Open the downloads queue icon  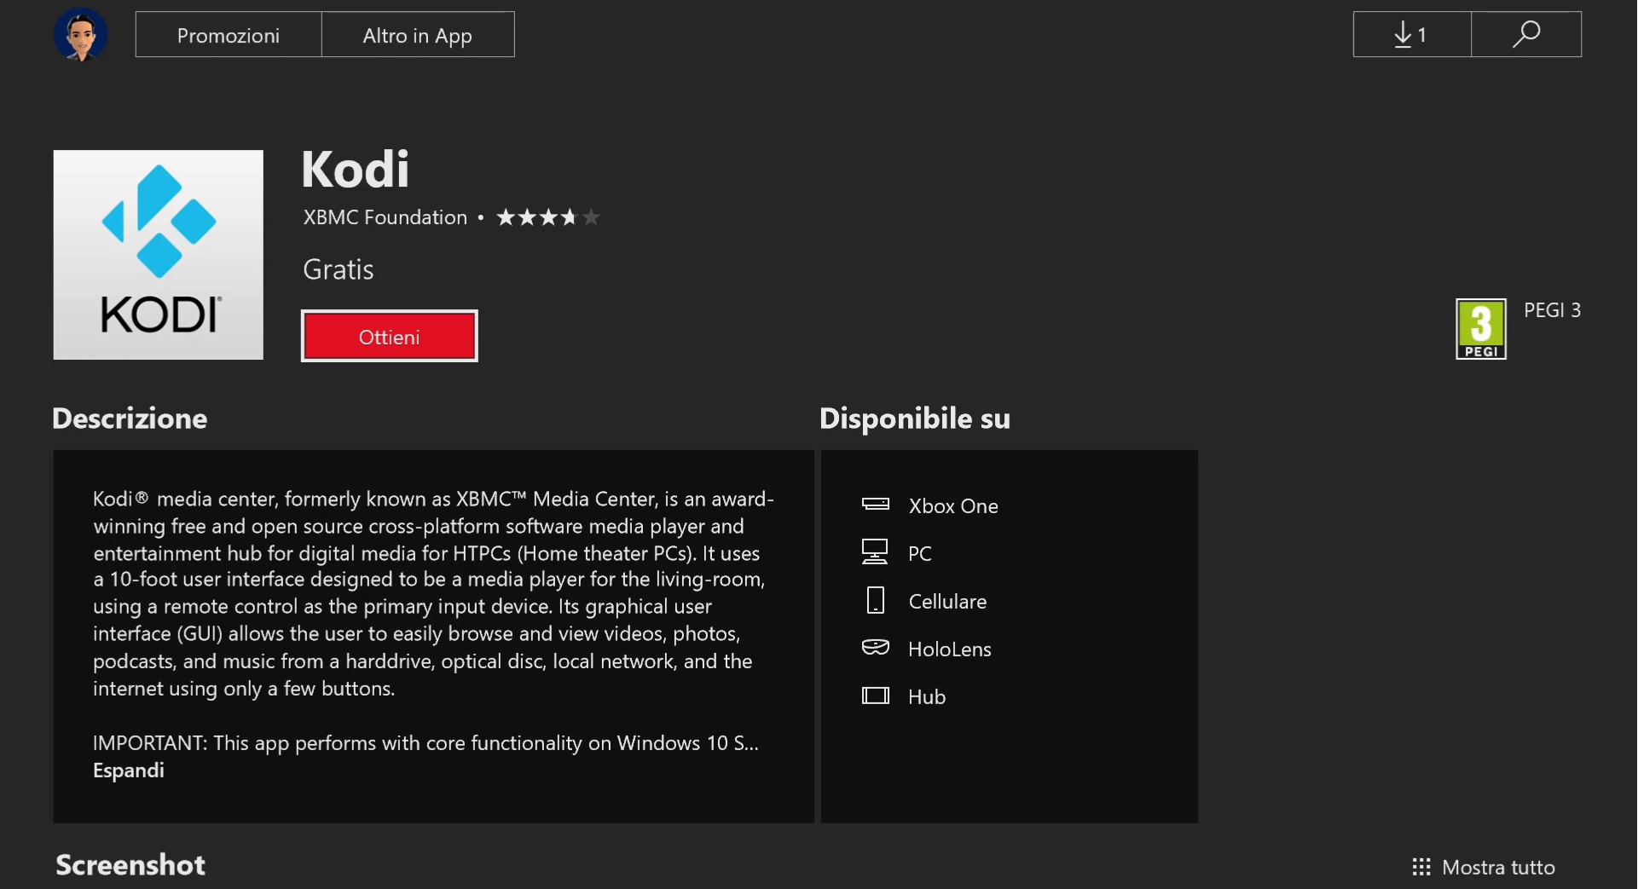1412,35
